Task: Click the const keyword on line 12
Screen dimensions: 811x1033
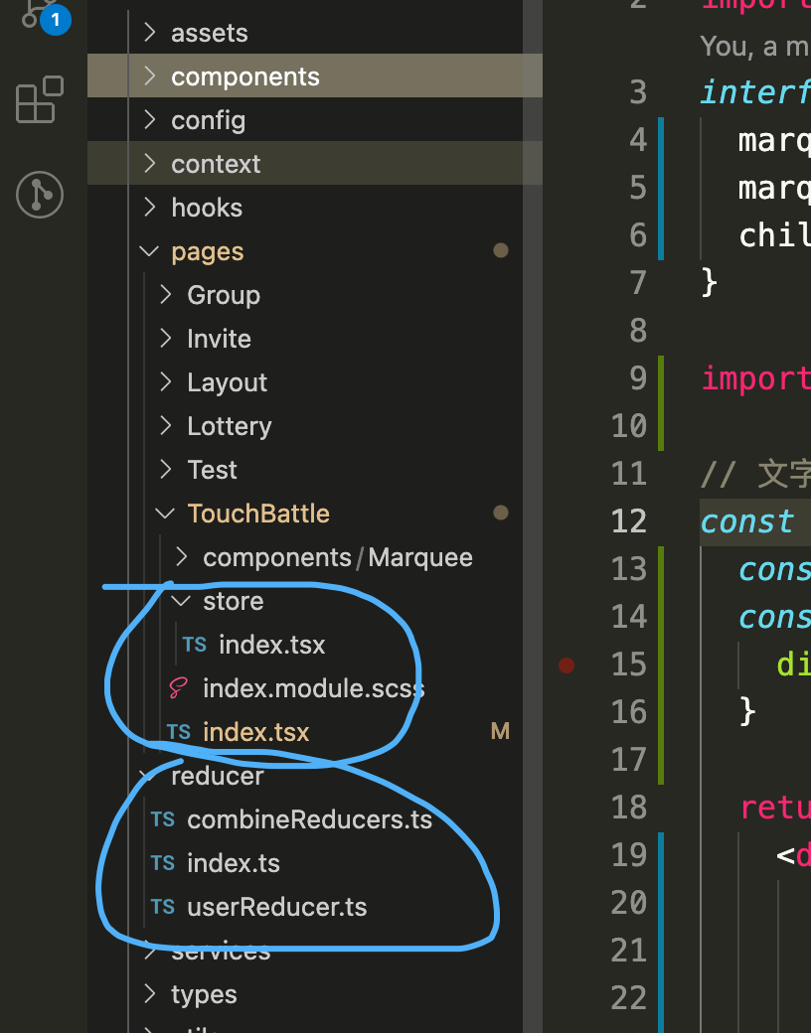Action: (x=747, y=522)
